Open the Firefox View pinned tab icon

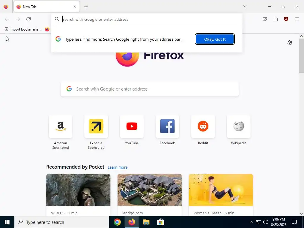6,7
